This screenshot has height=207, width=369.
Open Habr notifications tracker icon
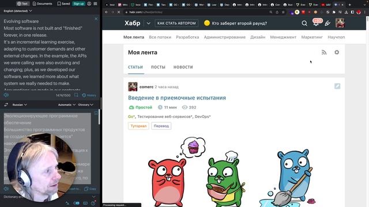[317, 23]
